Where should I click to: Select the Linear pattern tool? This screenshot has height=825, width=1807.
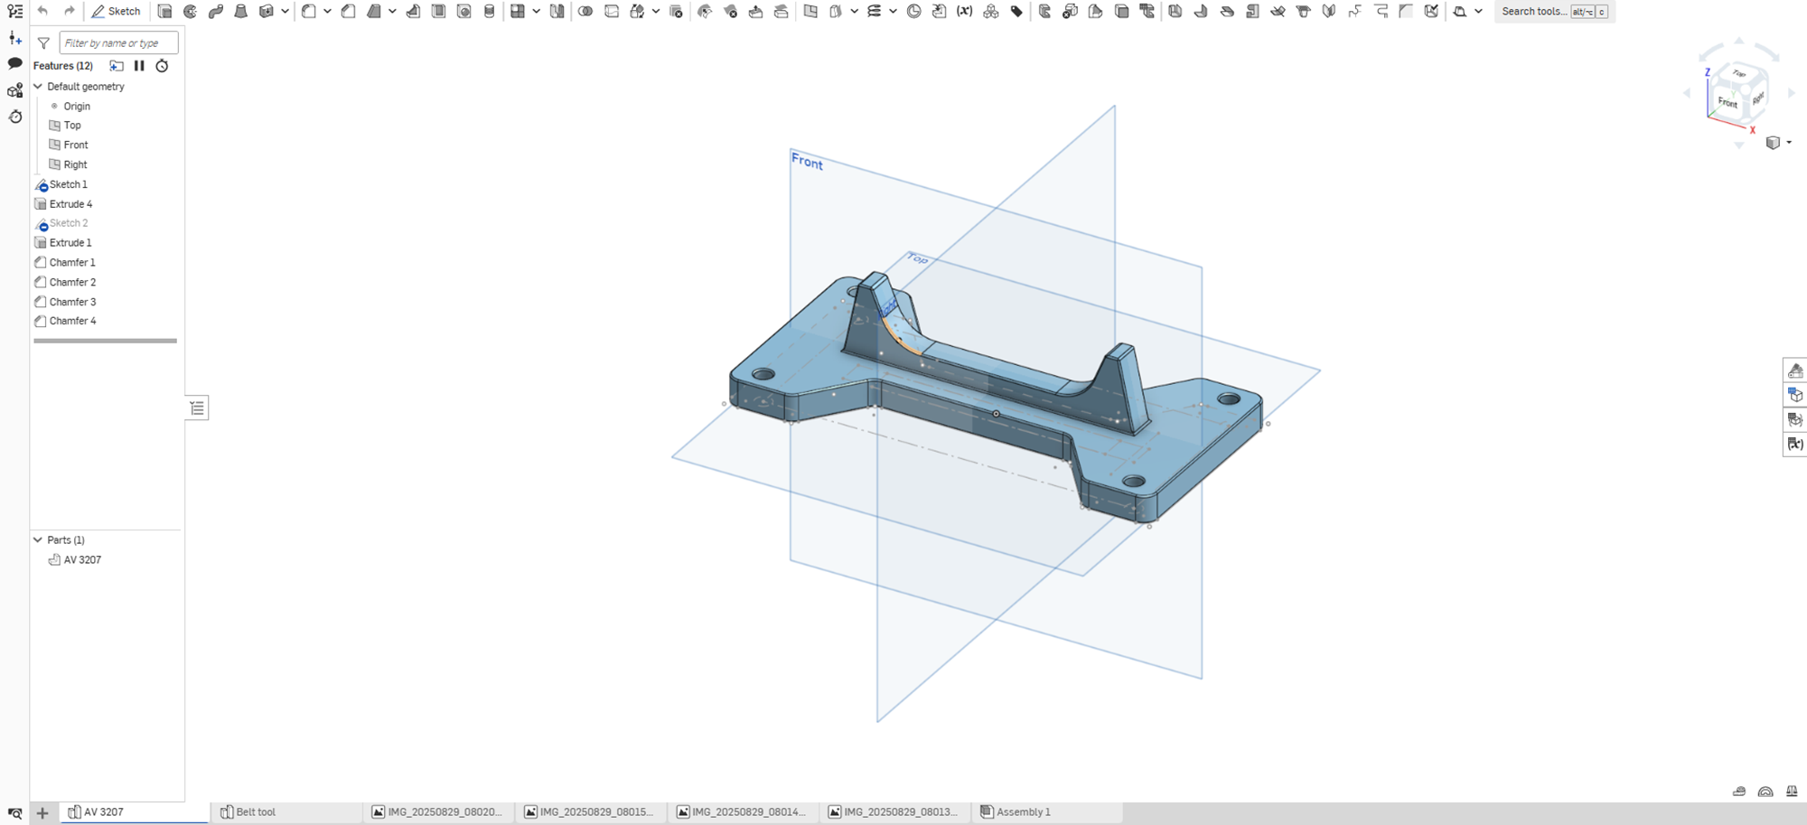pos(518,12)
